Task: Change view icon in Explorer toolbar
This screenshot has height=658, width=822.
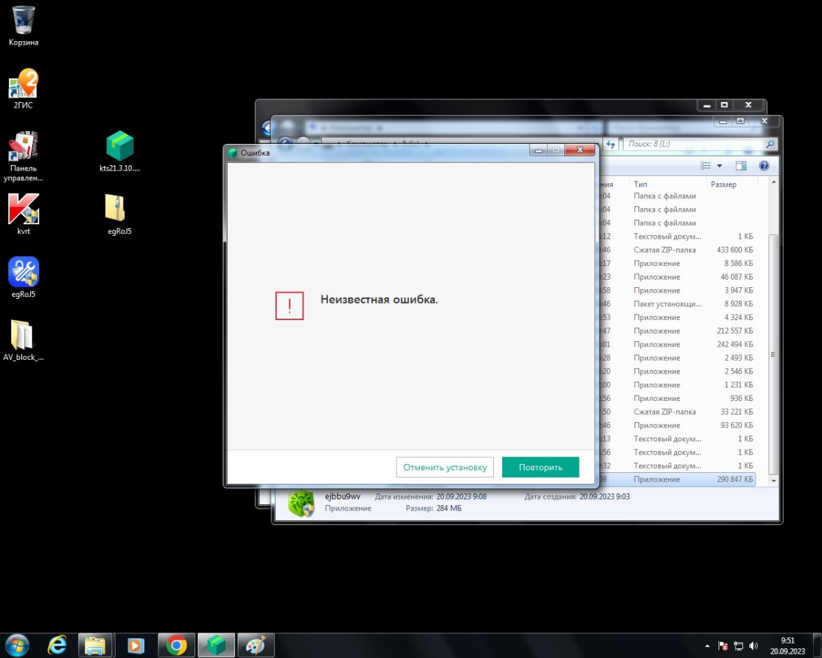Action: point(706,166)
